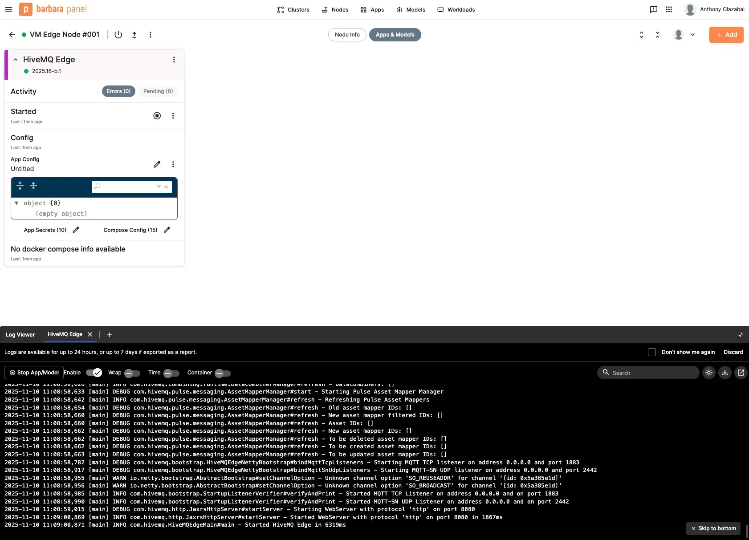The image size is (749, 540).
Task: Open Workloads from the top bar
Action: (456, 9)
